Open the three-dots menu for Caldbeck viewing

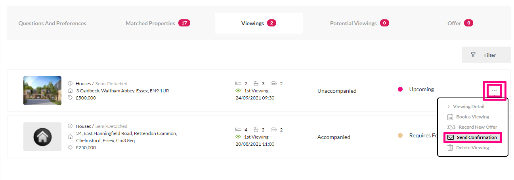[494, 91]
